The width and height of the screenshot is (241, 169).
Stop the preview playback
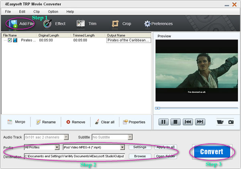pos(176,122)
